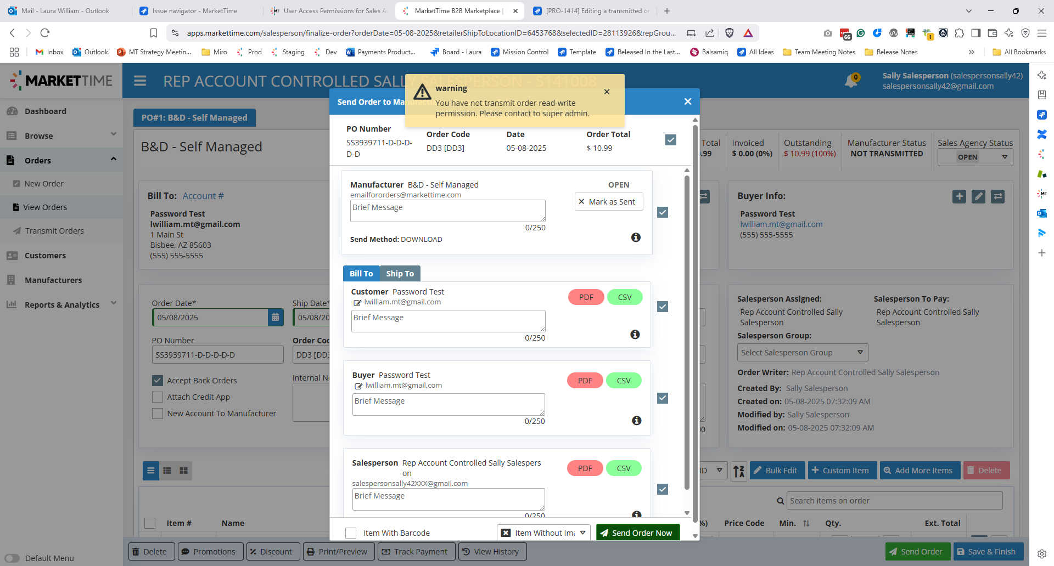Select all items checkbox in table header

pos(150,523)
